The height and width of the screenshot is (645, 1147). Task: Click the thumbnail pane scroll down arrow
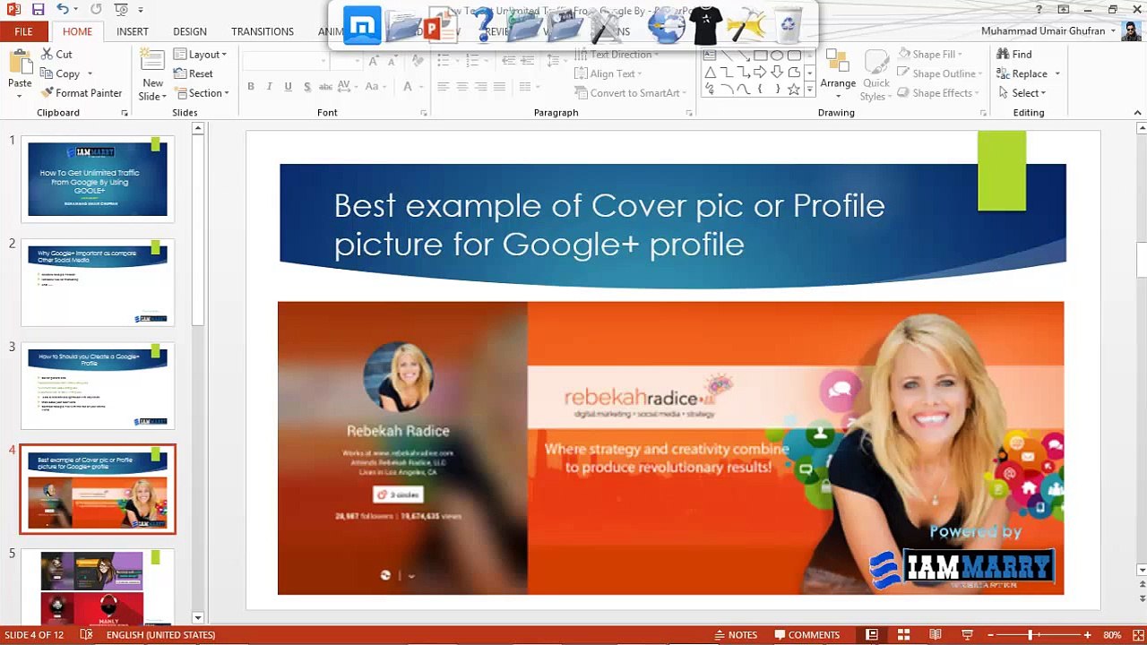(198, 617)
